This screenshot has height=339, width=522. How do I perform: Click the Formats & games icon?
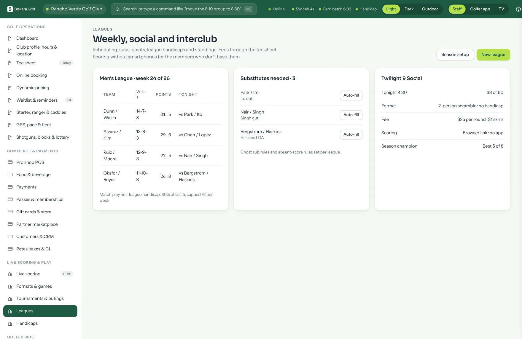[10, 287]
